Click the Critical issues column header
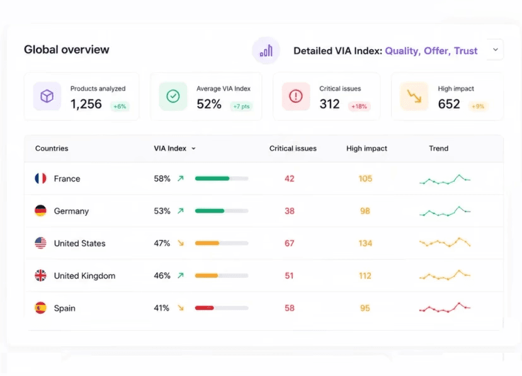The width and height of the screenshot is (522, 376). pos(293,149)
